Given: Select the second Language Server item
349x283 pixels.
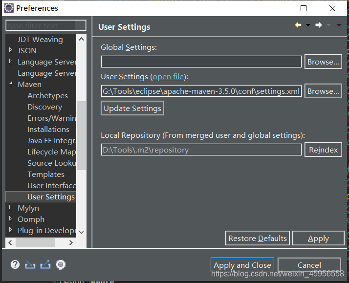Looking at the screenshot, I should (47, 73).
